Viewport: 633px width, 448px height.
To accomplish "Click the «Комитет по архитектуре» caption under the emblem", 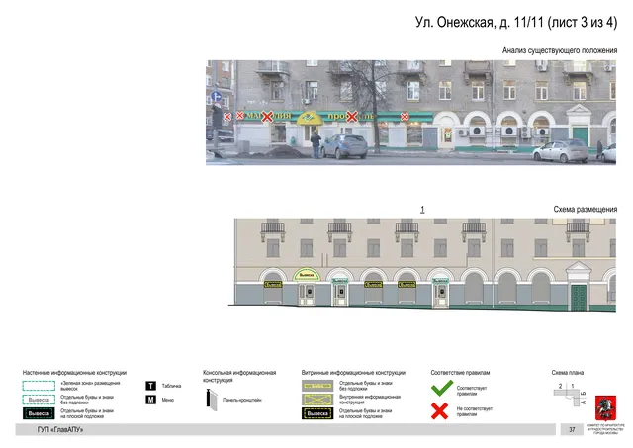I will (605, 429).
